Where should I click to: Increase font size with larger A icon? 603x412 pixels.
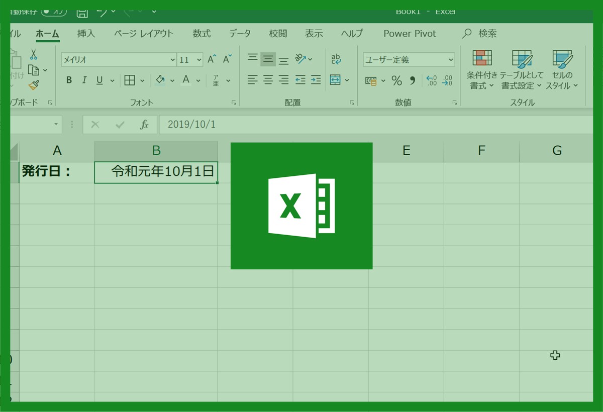pyautogui.click(x=212, y=59)
